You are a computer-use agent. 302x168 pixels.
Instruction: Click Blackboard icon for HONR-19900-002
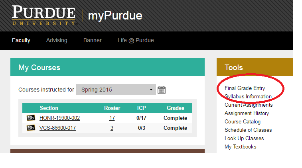tap(31, 118)
